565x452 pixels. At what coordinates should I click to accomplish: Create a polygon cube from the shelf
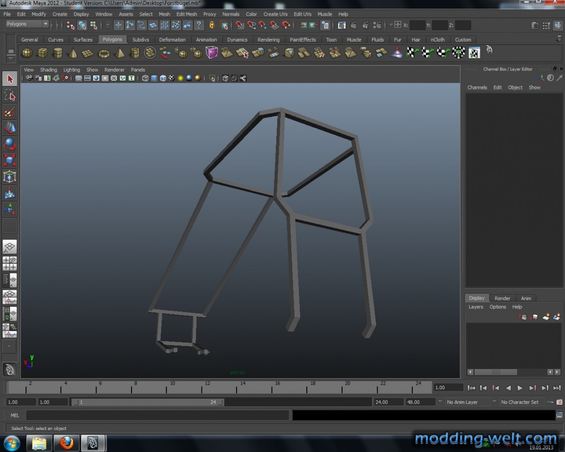(x=43, y=53)
